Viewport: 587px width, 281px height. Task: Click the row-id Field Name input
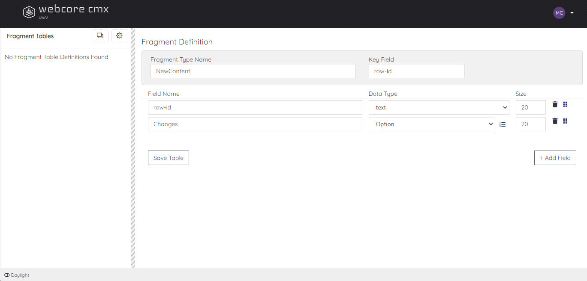click(x=255, y=107)
